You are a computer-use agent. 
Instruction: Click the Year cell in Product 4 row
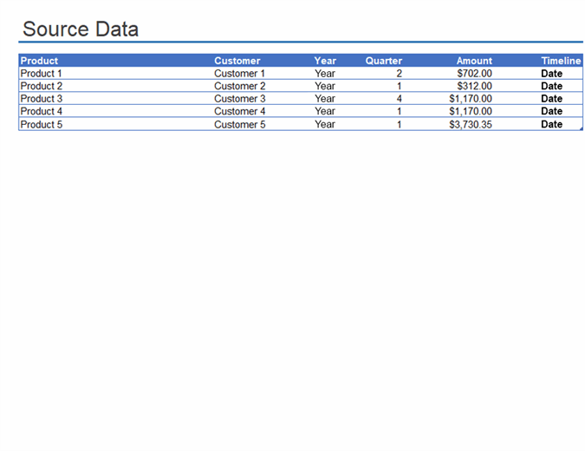(325, 111)
